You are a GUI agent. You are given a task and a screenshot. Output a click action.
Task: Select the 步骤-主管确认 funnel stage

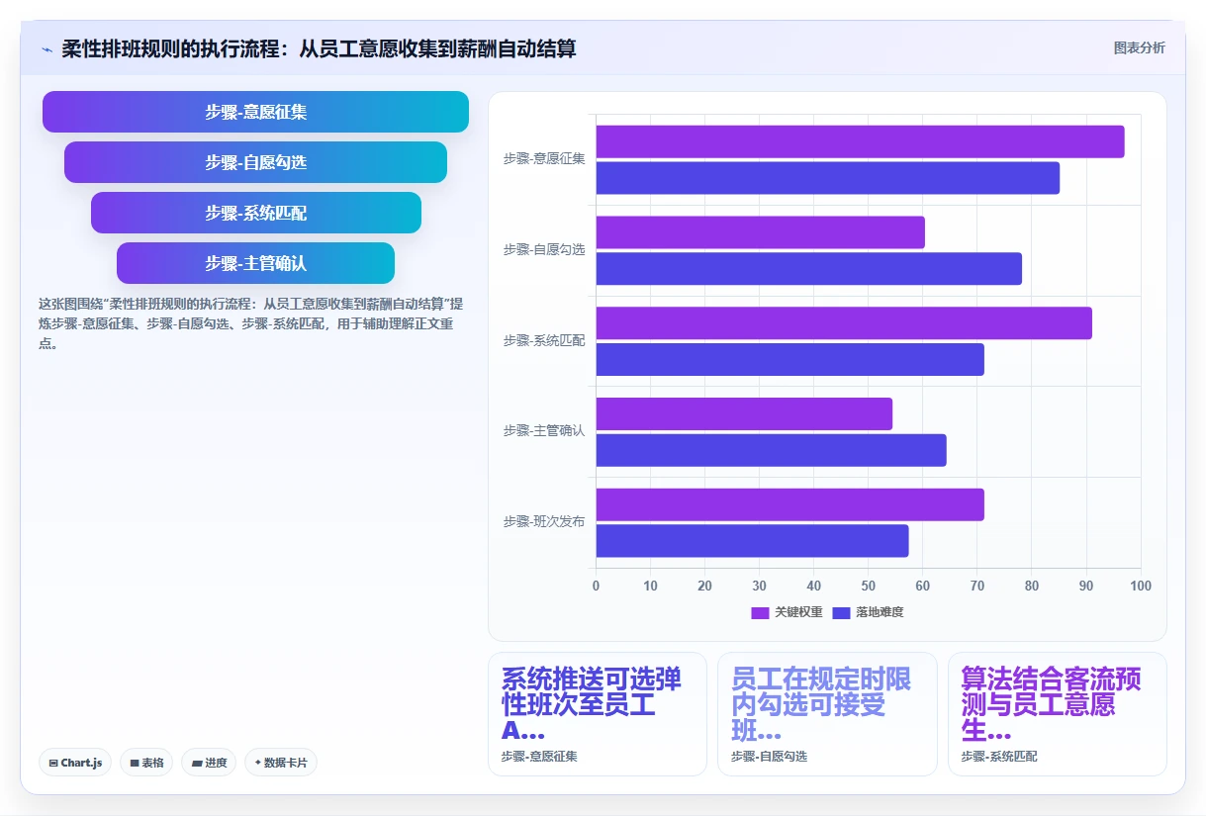(255, 263)
